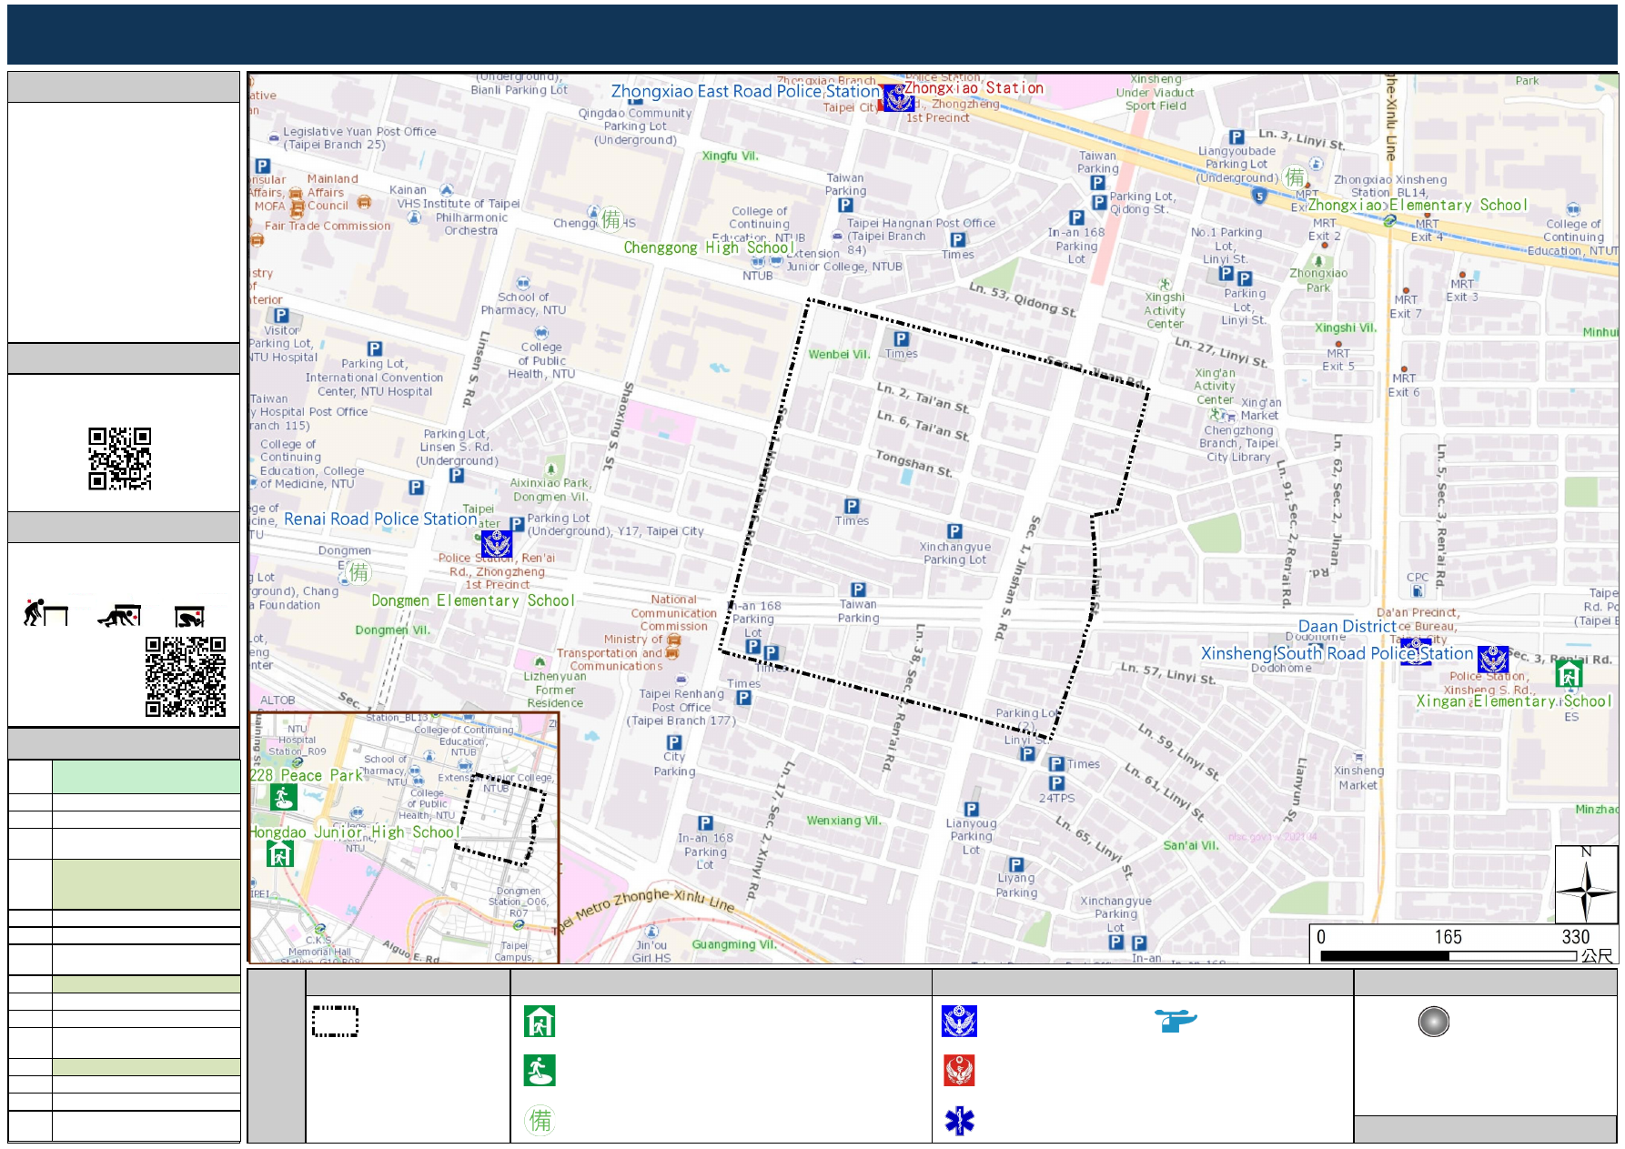Screen dimensions: 1625x1149
Task: Click the Liyang Parking P icon
Action: pos(1016,864)
